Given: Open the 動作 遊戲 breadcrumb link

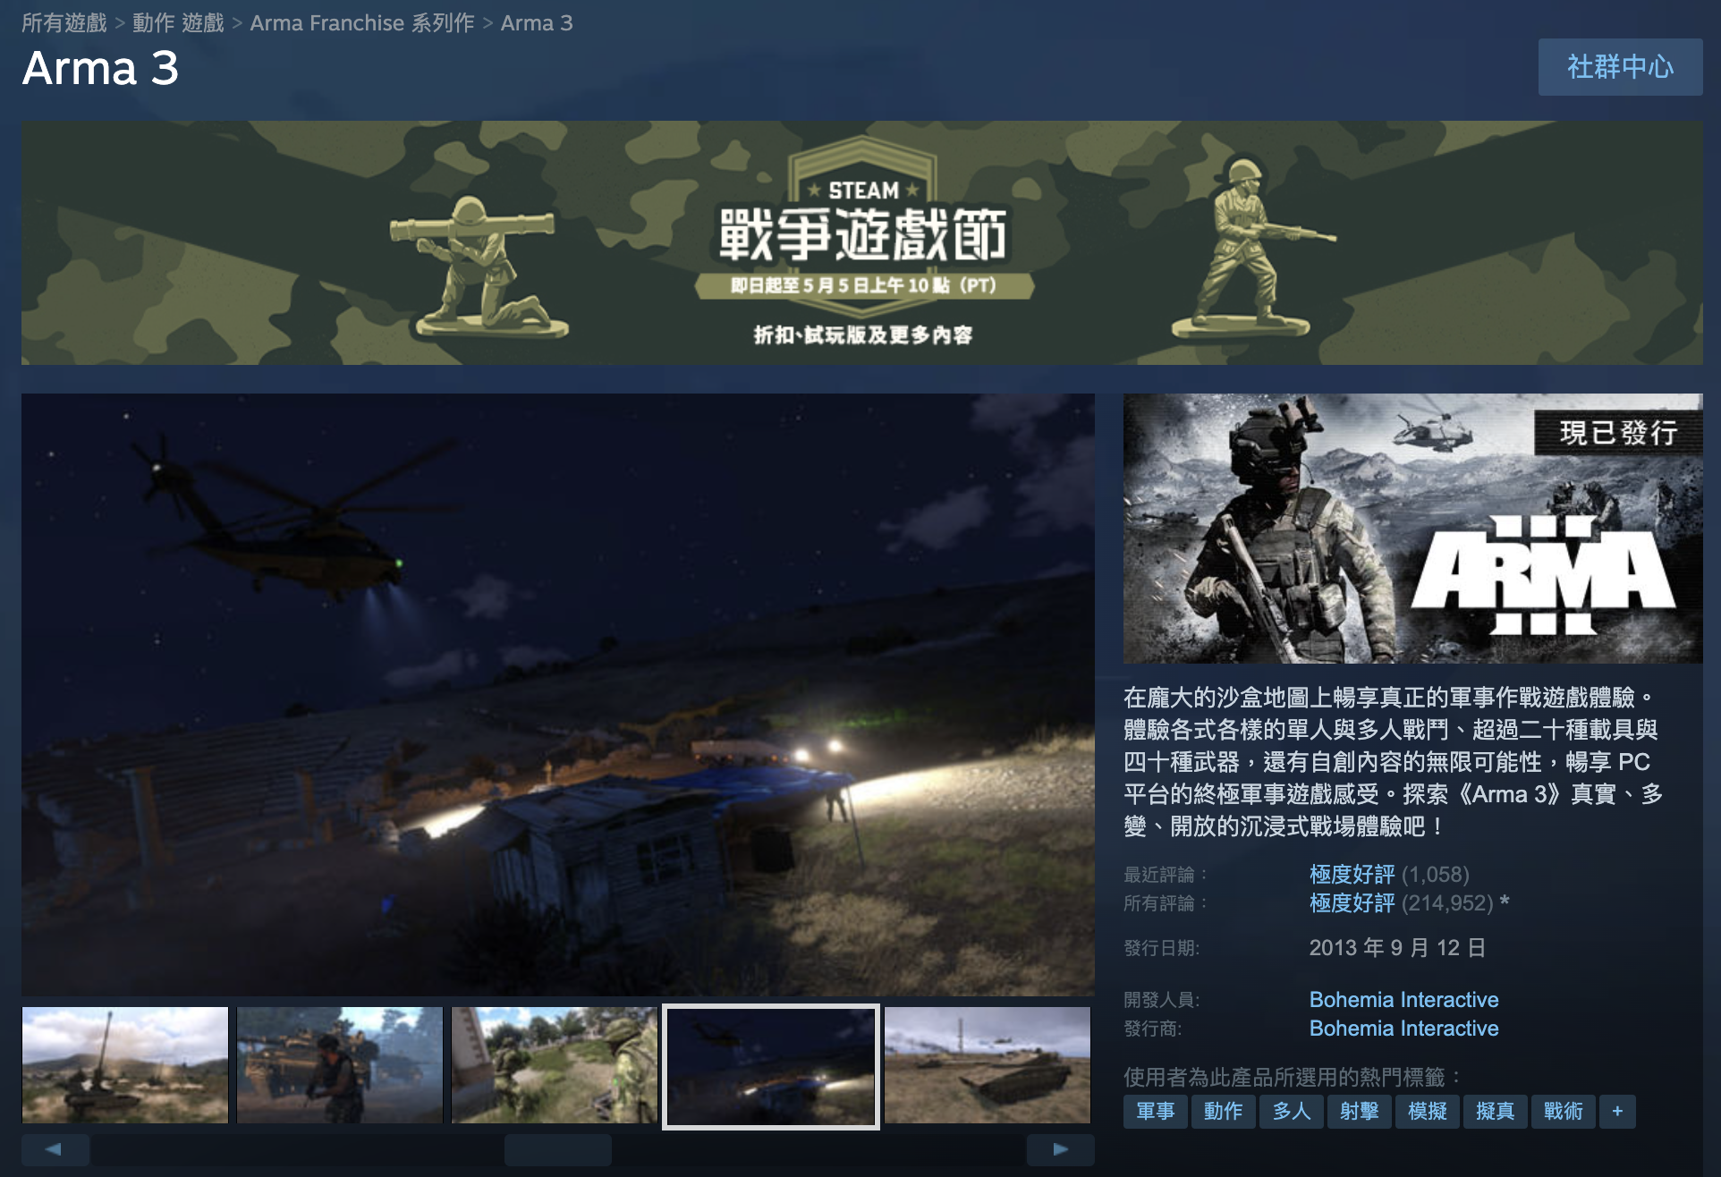Looking at the screenshot, I should point(178,23).
